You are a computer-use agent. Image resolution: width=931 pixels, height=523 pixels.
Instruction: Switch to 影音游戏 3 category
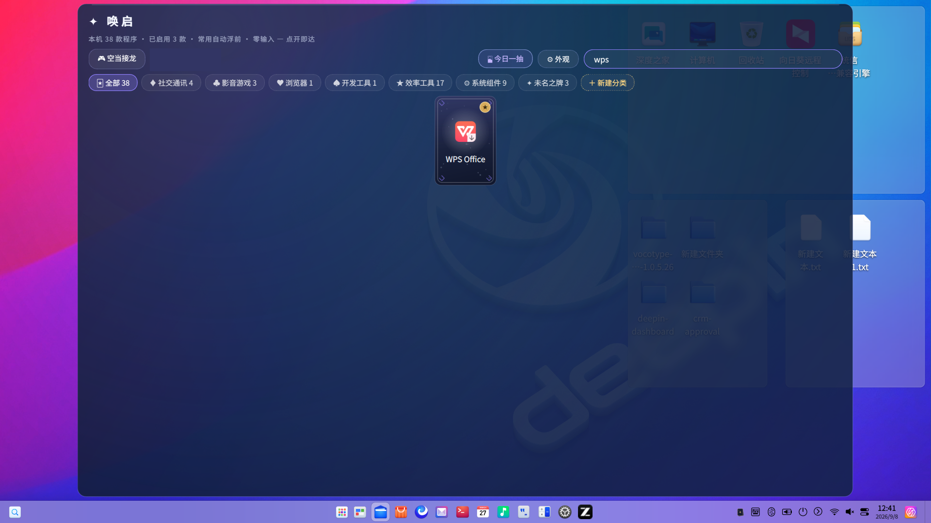click(235, 83)
